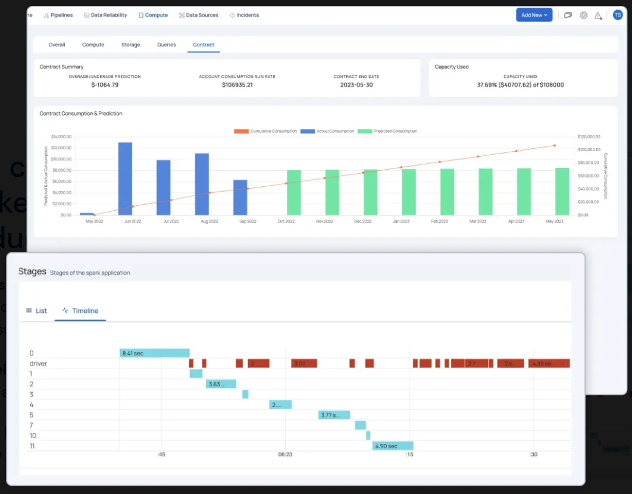Open the TS user avatar menu
The image size is (632, 494).
[x=618, y=15]
